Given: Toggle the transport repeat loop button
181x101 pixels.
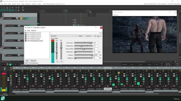Looking at the screenshot, I should [13, 65].
